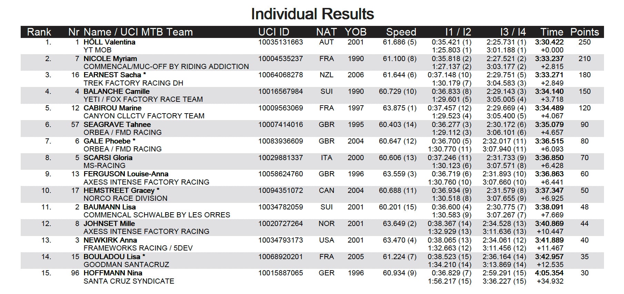
Task: Click the Rank column header
Action: tap(39, 32)
